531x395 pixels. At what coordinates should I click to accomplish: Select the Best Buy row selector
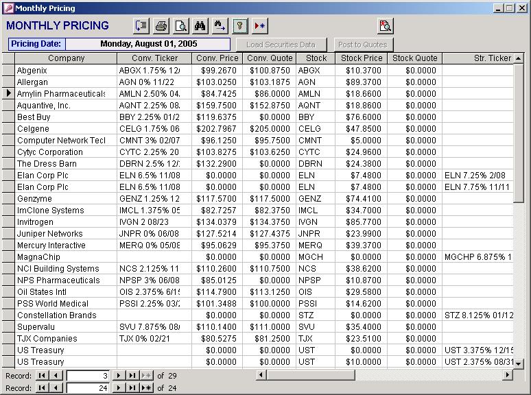[x=8, y=117]
